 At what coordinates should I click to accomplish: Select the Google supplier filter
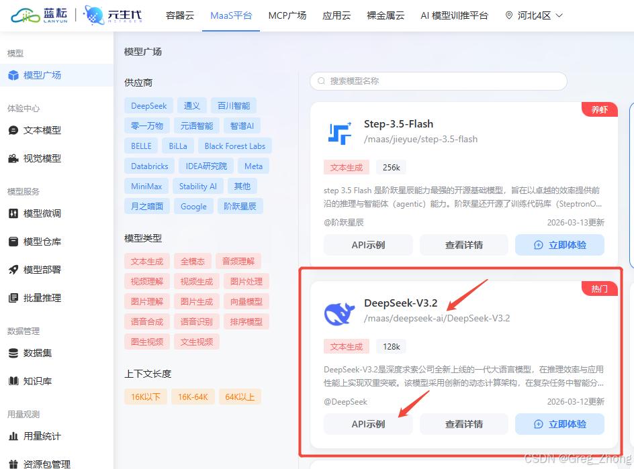point(193,207)
